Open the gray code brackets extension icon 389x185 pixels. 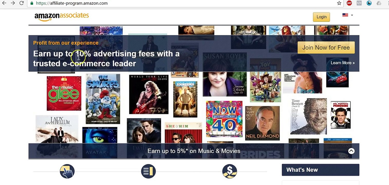click(x=359, y=3)
